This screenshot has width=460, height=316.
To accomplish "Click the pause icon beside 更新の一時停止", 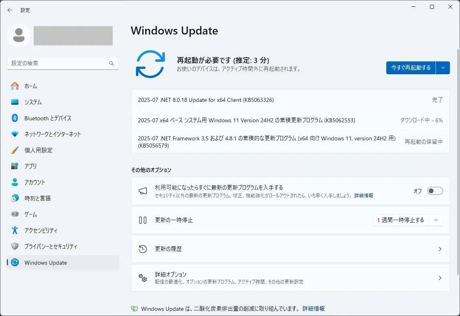I will (143, 220).
